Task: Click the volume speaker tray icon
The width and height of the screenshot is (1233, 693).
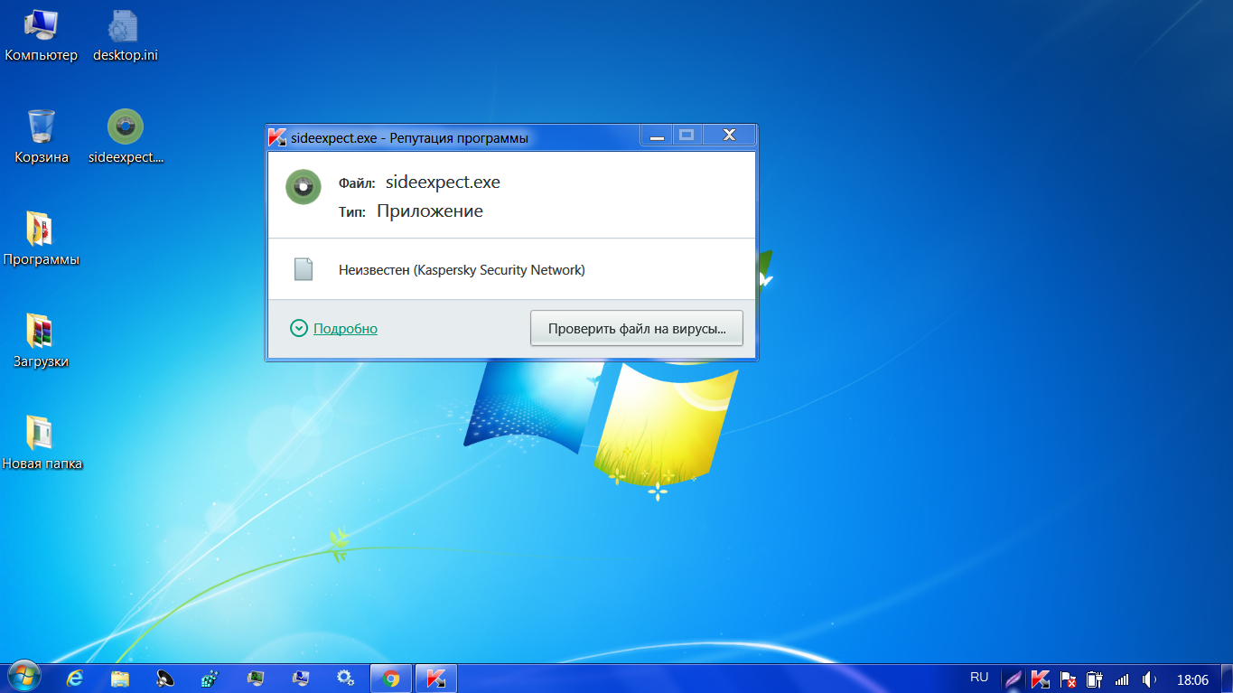Action: (1149, 679)
